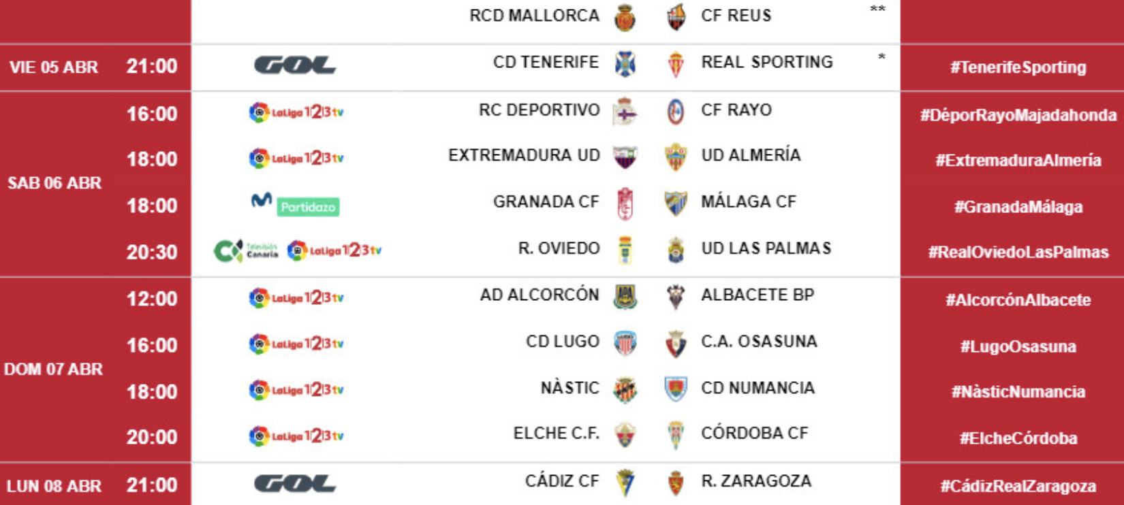1124x505 pixels.
Task: Click the 20:30 kickoff time
Action: (151, 253)
